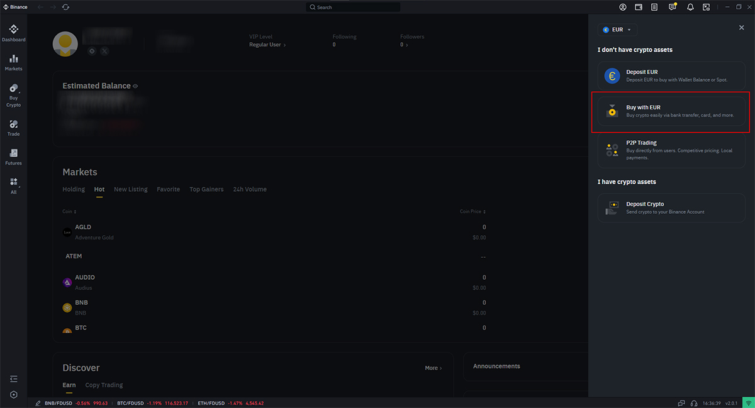Image resolution: width=755 pixels, height=408 pixels.
Task: Select the Copy Trading tab
Action: pyautogui.click(x=104, y=385)
